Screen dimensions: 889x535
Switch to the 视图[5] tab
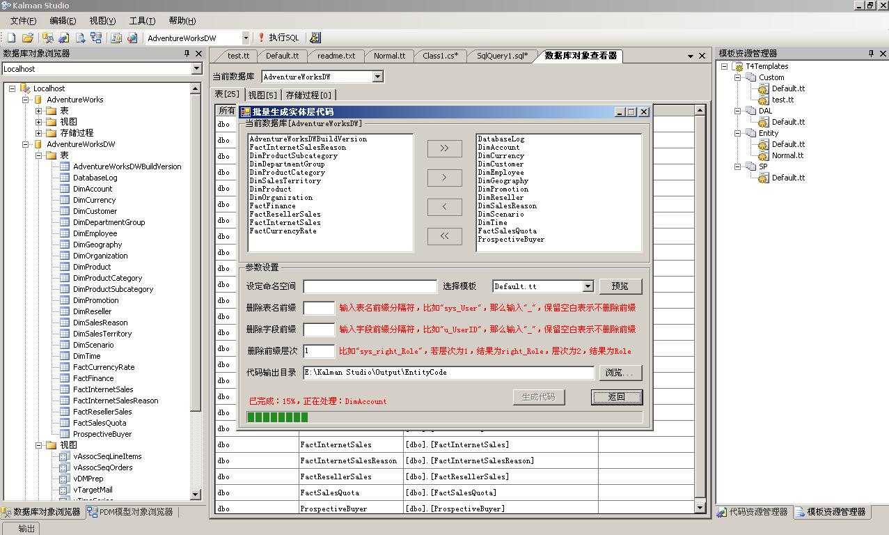[262, 95]
